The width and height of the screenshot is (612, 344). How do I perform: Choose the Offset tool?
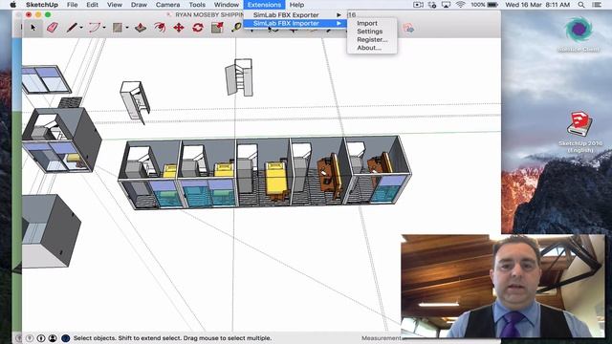pyautogui.click(x=160, y=28)
